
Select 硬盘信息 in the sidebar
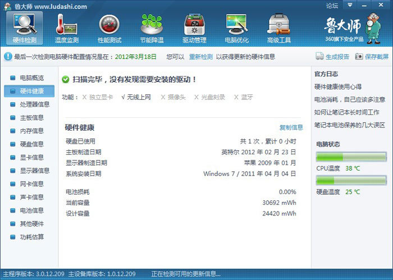tap(29, 144)
